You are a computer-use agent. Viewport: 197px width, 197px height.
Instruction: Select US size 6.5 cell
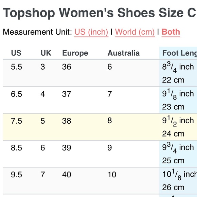point(16,94)
